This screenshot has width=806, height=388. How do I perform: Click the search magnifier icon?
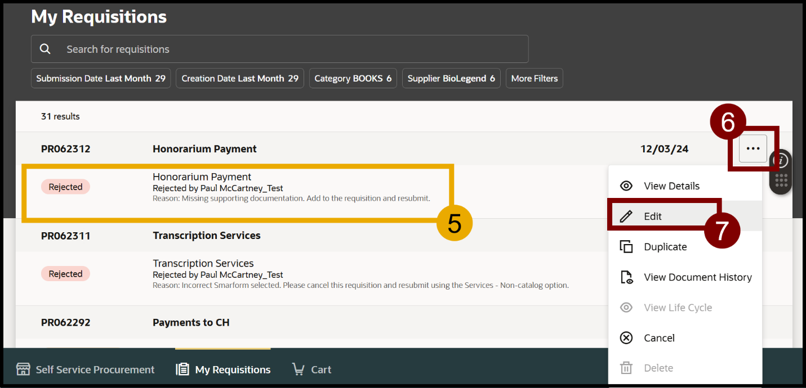[x=45, y=49]
